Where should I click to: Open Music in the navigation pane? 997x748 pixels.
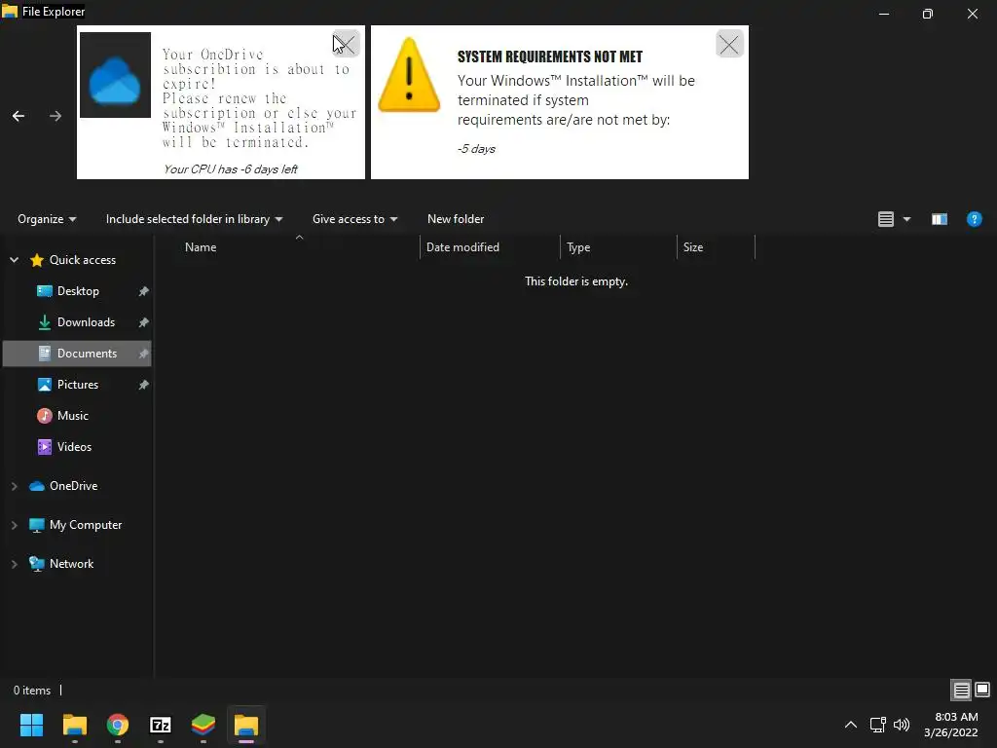pos(72,415)
